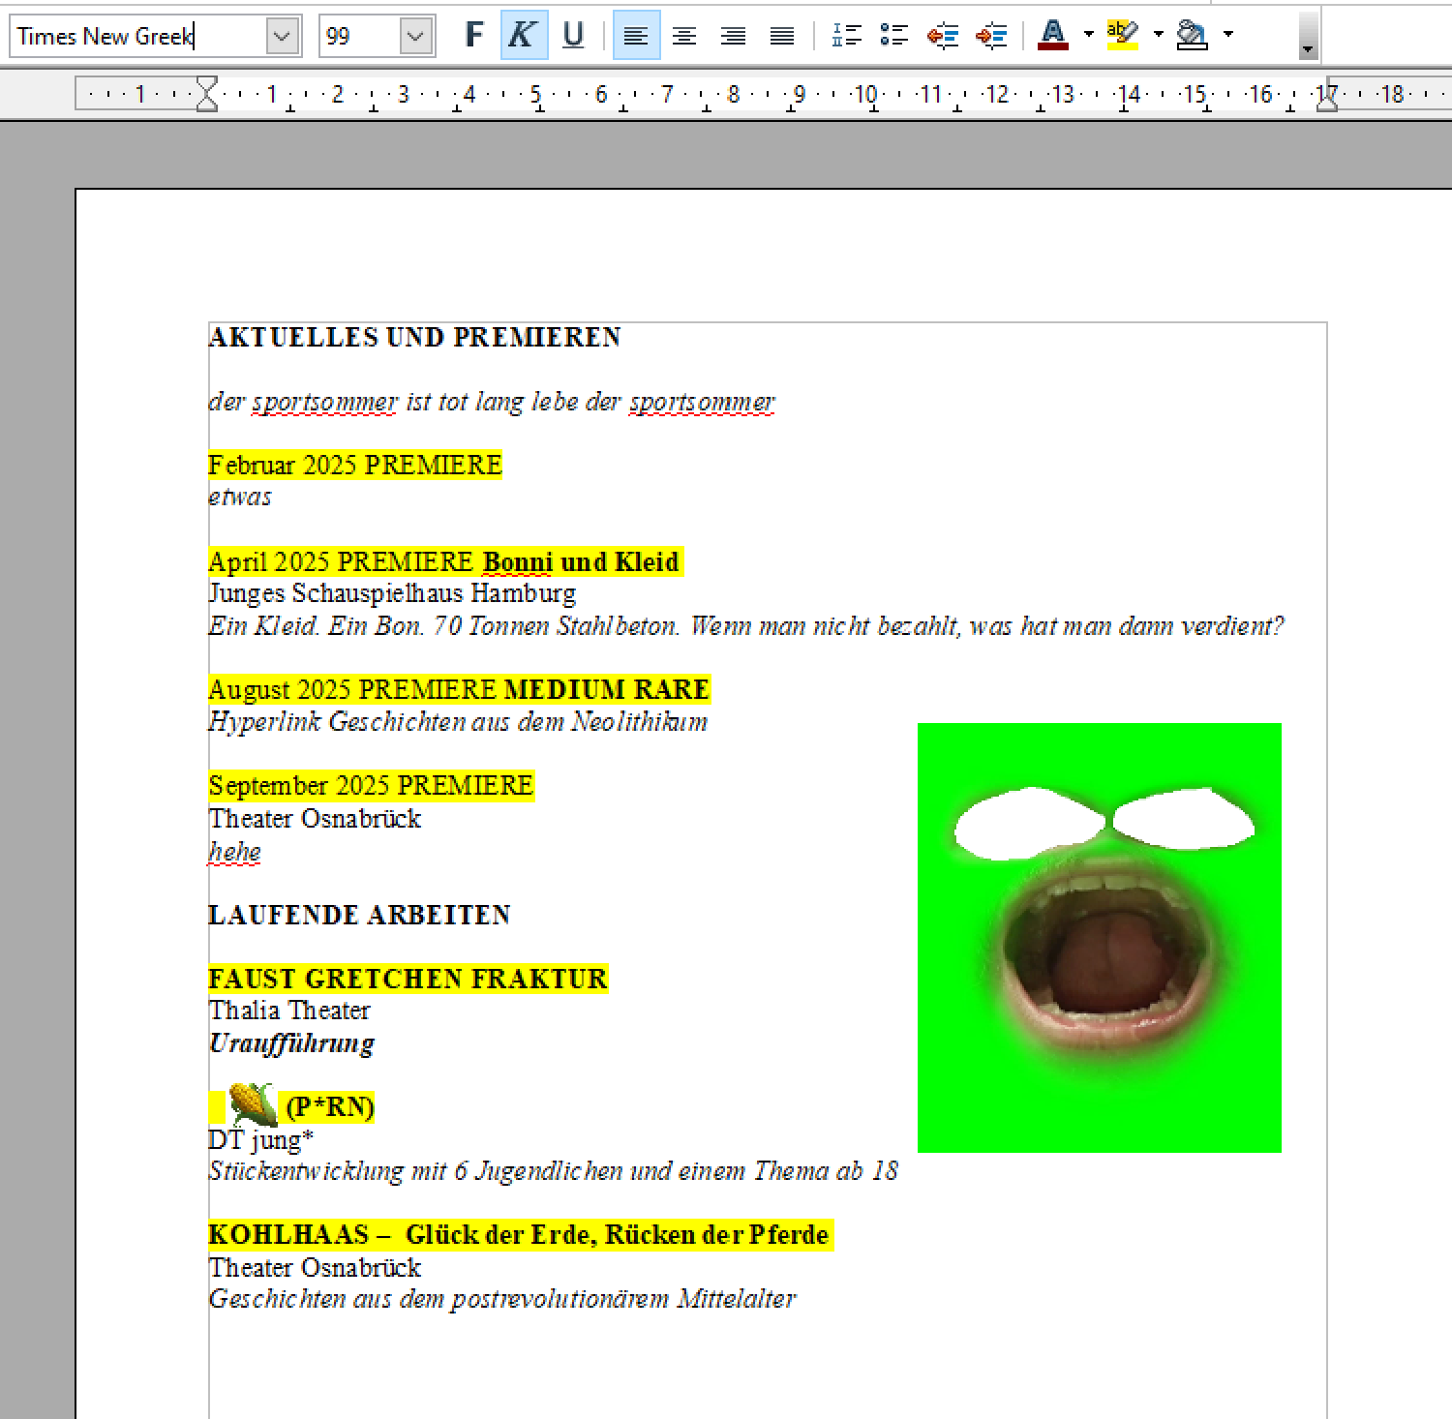This screenshot has width=1452, height=1419.
Task: Align text left
Action: (x=636, y=36)
